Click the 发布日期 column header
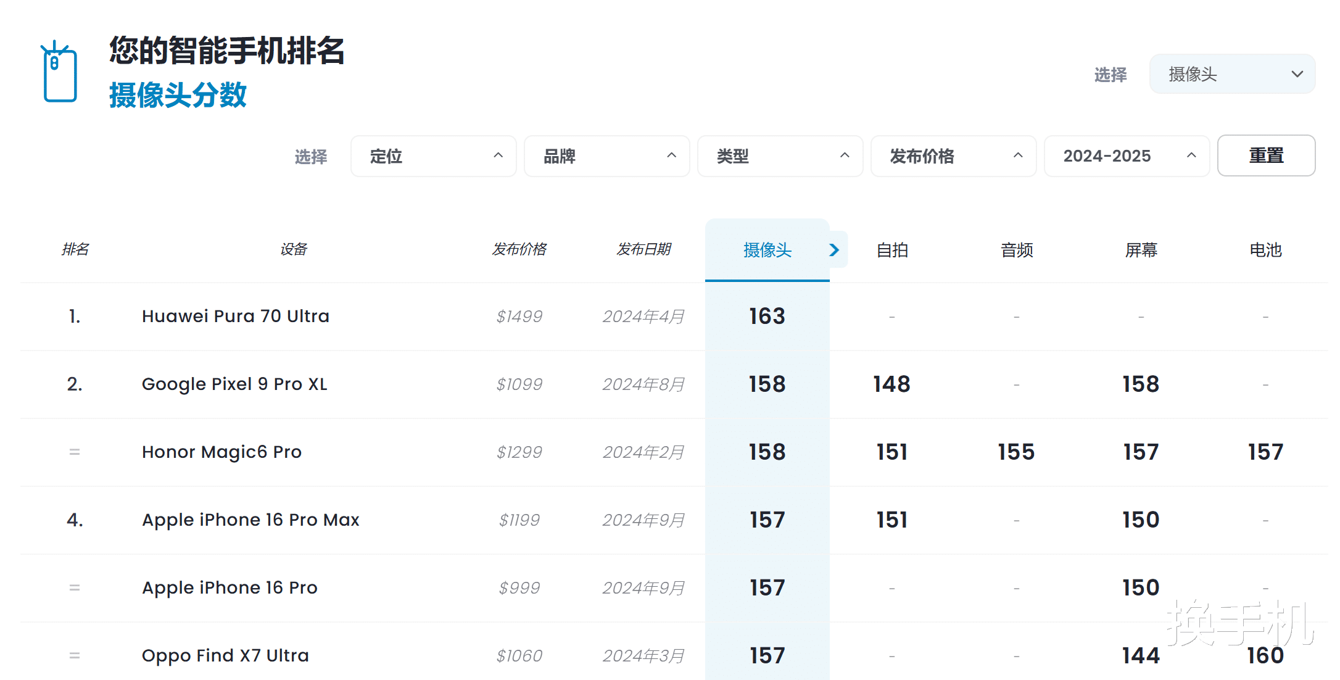 [x=643, y=249]
